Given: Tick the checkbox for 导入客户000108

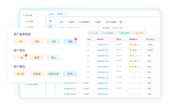Looking at the screenshot, I should (59, 94).
